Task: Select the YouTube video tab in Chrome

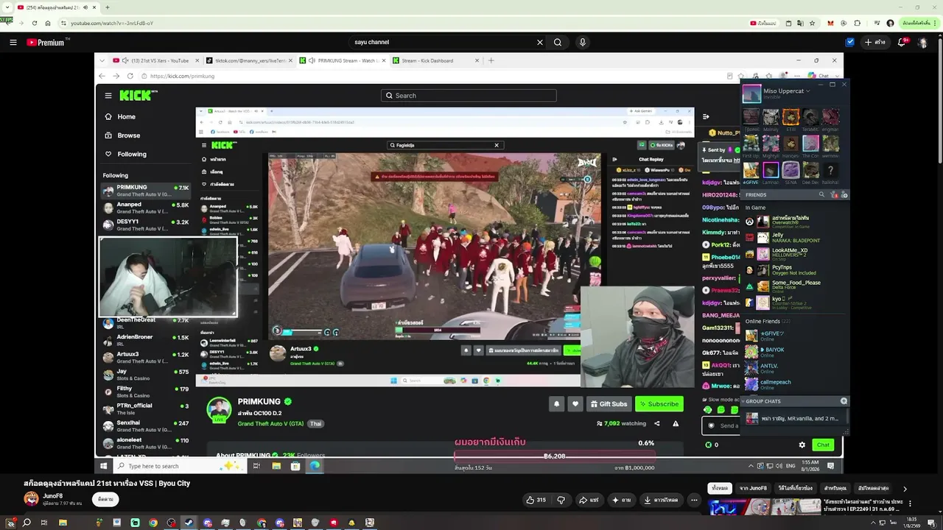Action: 56,7
